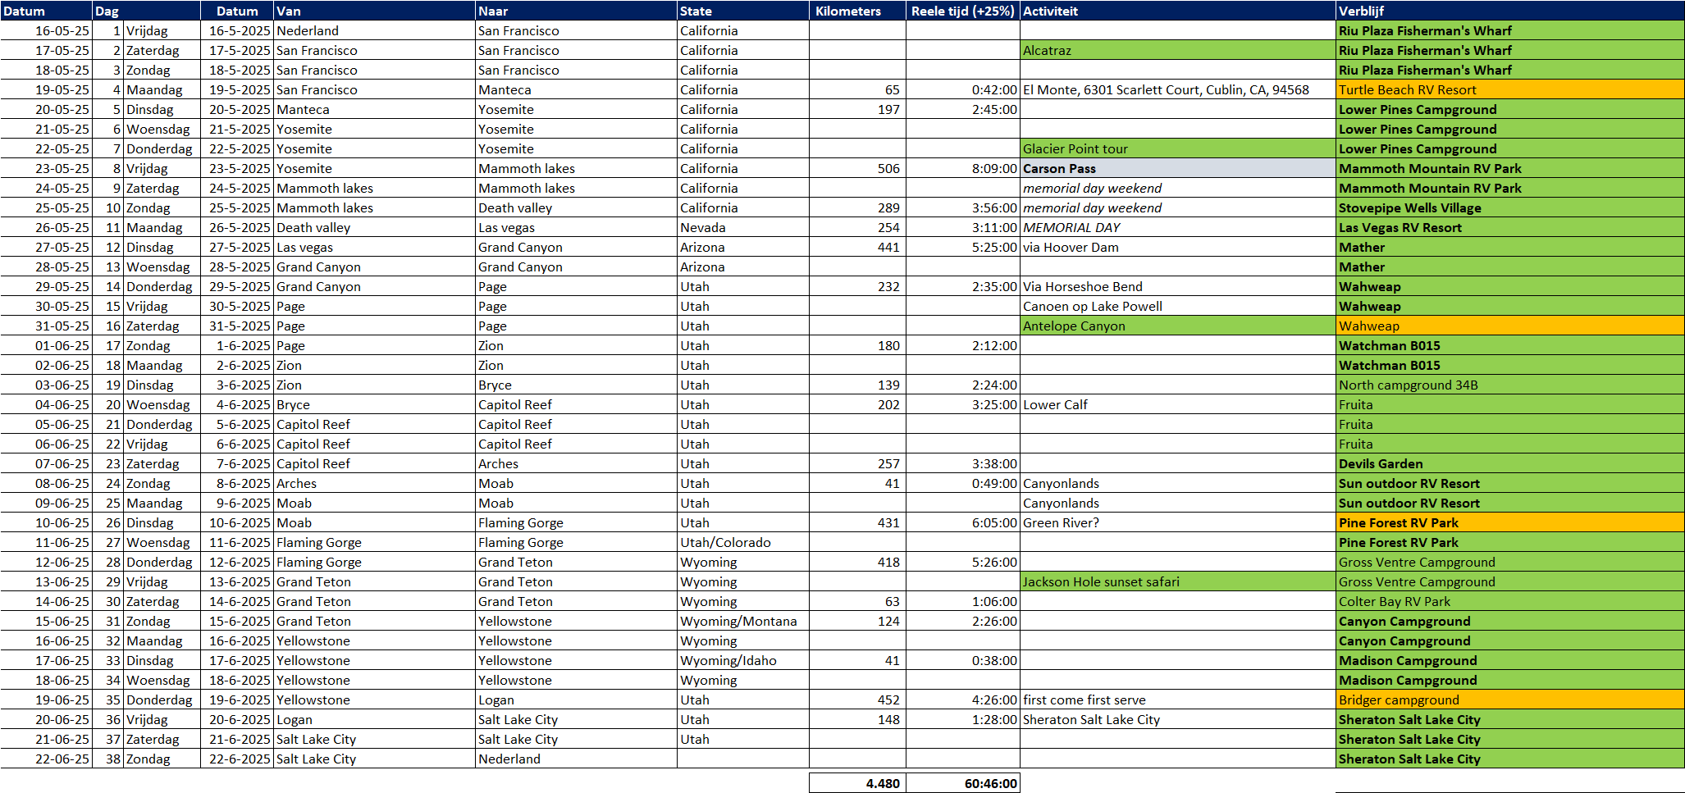1685x793 pixels.
Task: Click the Stovepipe Wells Village cell
Action: click(x=1509, y=208)
